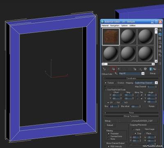The image size is (164, 148).
Task: Click the Sample Type sphere icon
Action: click(x=160, y=30)
